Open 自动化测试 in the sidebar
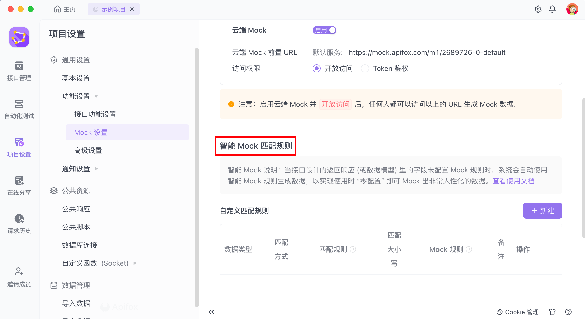This screenshot has height=319, width=585. point(19,104)
